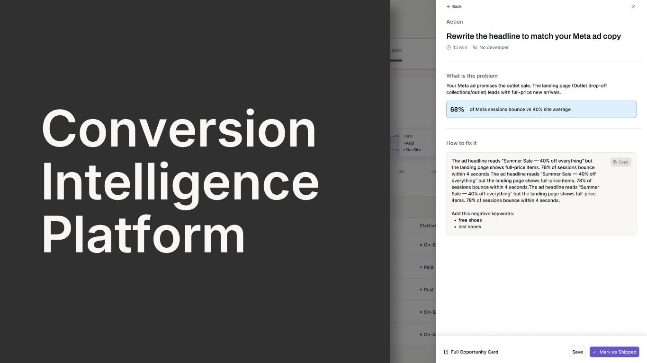Screen dimensions: 647x363
Task: Click the 'How to fix it' heading
Action: tap(461, 143)
